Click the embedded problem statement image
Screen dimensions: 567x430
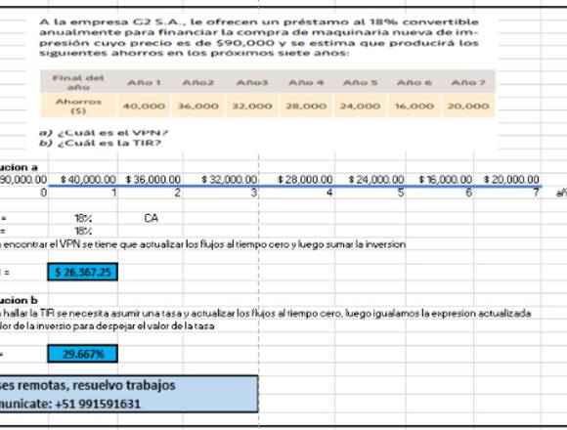click(268, 83)
